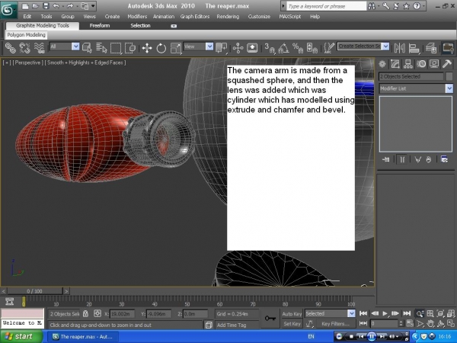Screen dimensions: 457x343
Task: Open the Utilities hammer panel tab
Action: pyautogui.click(x=446, y=64)
